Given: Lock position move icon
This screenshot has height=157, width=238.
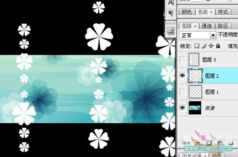Looking at the screenshot, I should [211, 46].
